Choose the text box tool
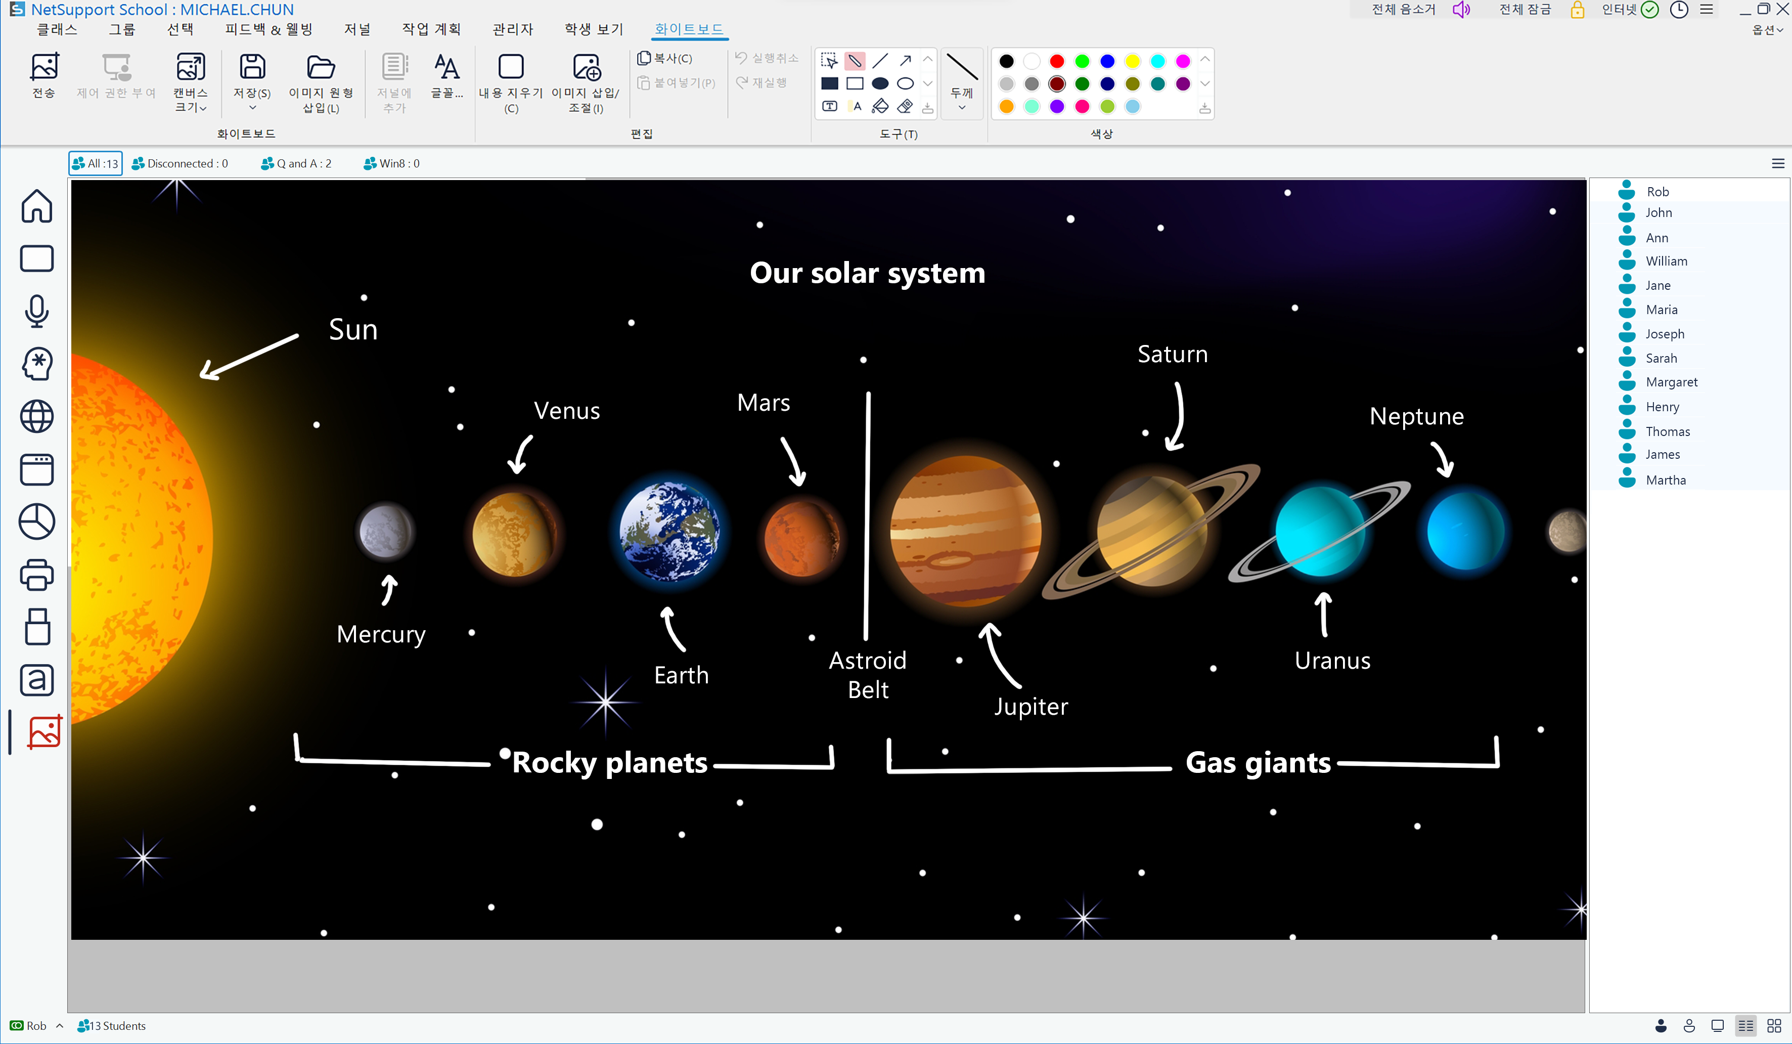Screen dimensions: 1792x1044 tap(829, 107)
